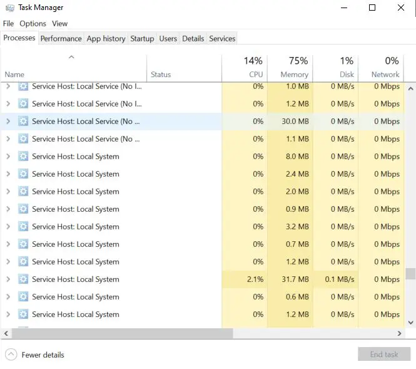Open the Startup tab

coord(142,38)
